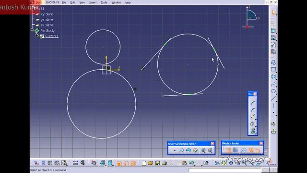Image resolution: width=307 pixels, height=173 pixels.
Task: Open the Edit menu
Action: pos(72,2)
